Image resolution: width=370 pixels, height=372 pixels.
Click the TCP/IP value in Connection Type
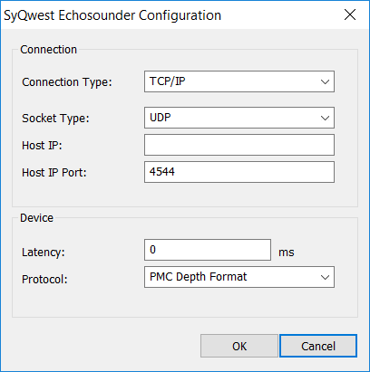168,81
